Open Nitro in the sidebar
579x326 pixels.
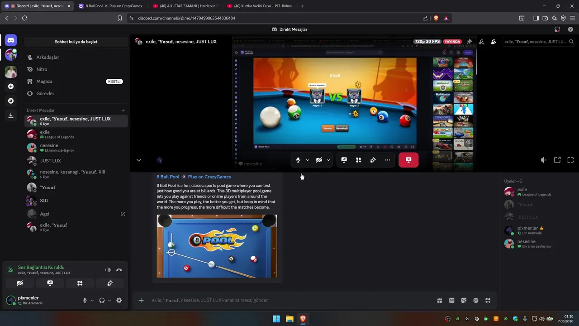76,69
